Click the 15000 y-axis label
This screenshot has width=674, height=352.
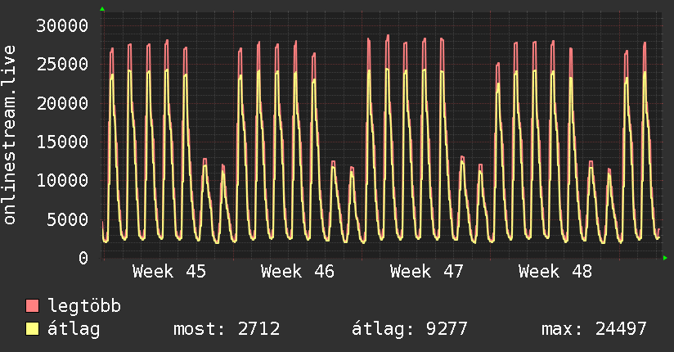(x=62, y=142)
